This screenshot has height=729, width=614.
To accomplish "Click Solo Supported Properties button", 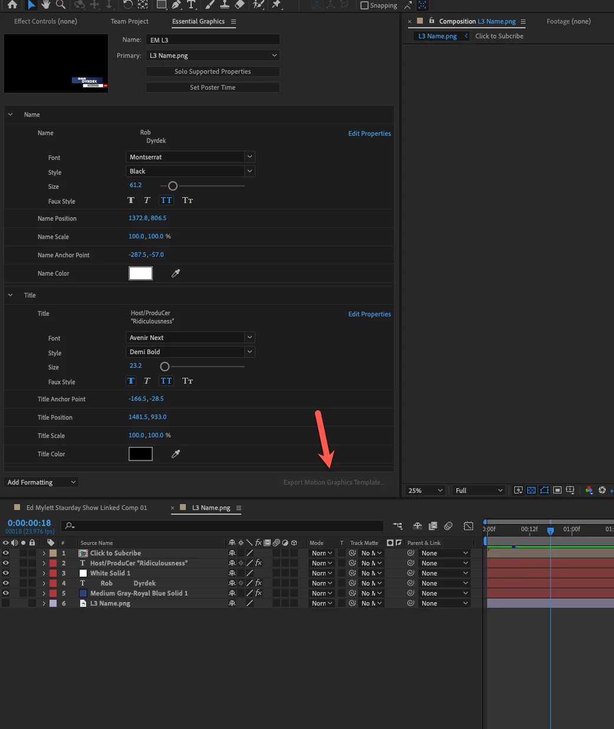I will pos(212,71).
